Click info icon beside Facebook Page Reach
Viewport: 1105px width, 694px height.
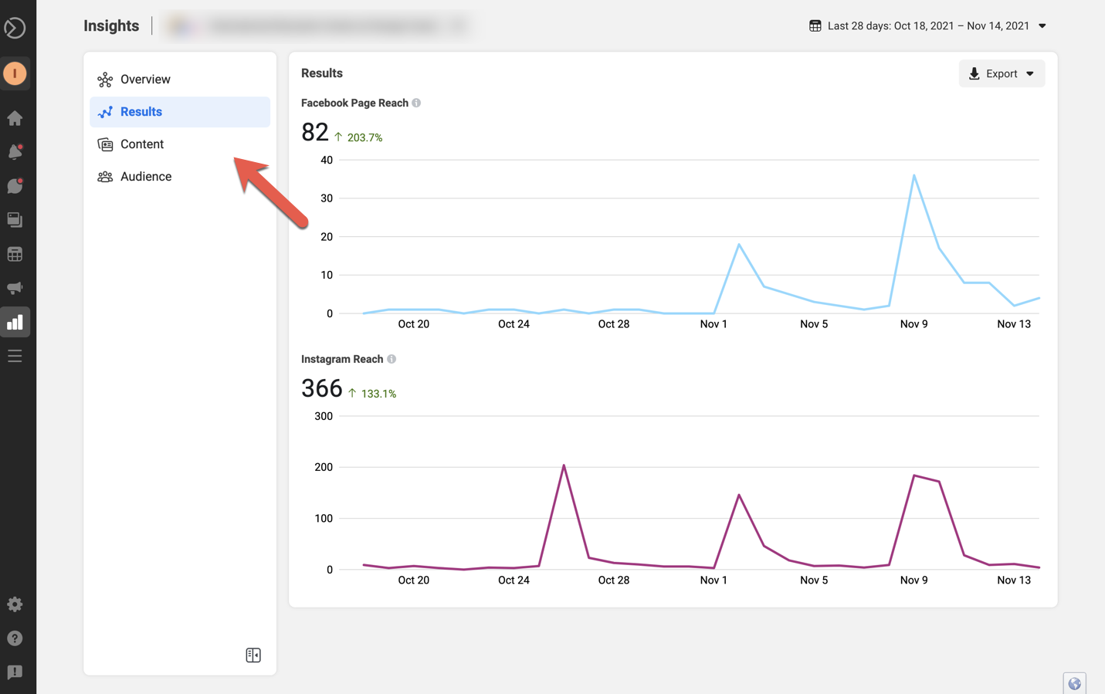coord(416,103)
